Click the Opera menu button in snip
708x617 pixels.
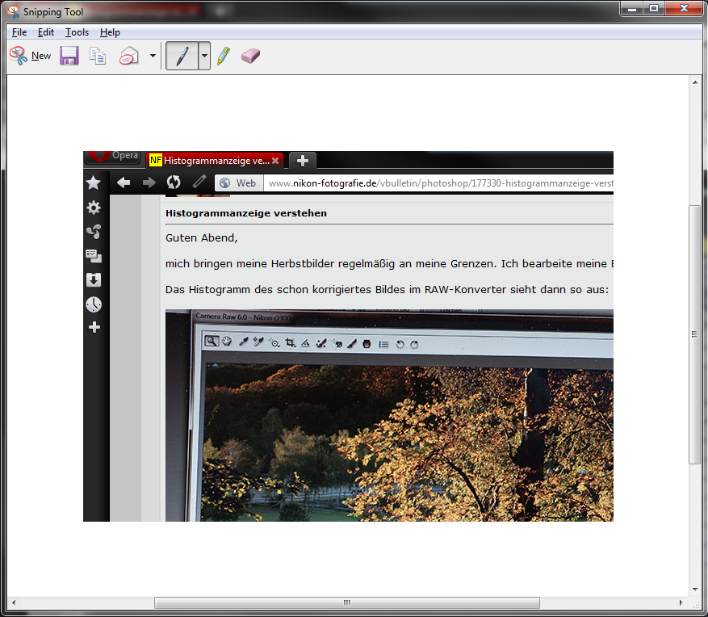tap(113, 157)
